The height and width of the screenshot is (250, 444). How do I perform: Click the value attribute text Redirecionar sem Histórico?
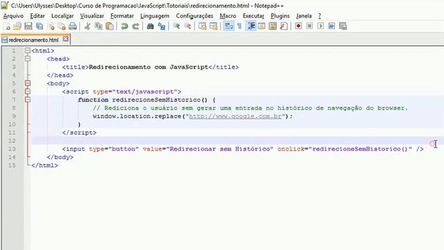(220, 149)
